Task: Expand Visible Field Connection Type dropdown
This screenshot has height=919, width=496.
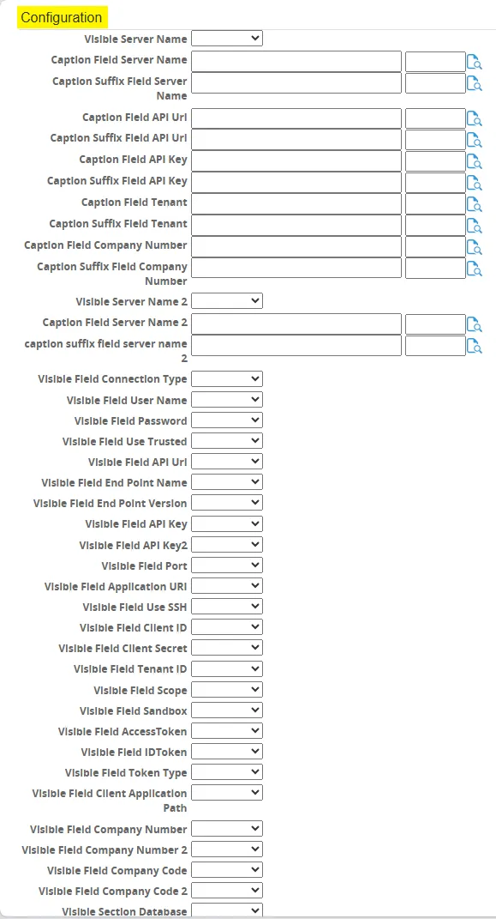Action: [227, 379]
